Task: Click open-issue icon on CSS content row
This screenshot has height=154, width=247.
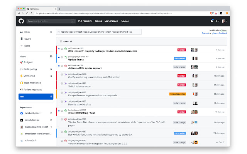Action: [x=66, y=49]
